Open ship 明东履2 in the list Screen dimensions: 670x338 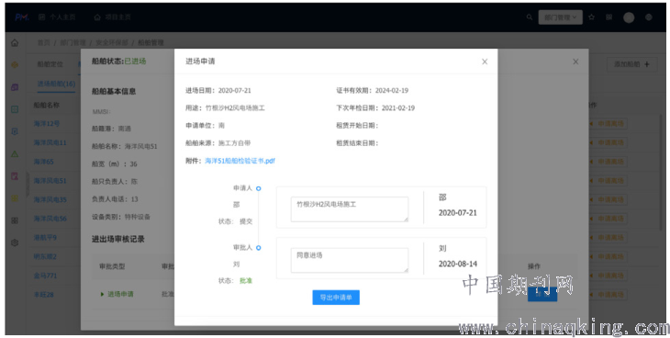click(45, 256)
